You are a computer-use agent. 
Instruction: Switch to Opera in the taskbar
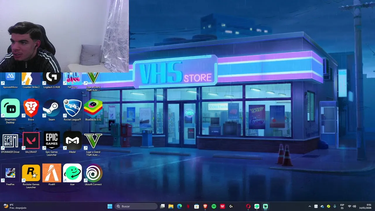tap(248, 206)
